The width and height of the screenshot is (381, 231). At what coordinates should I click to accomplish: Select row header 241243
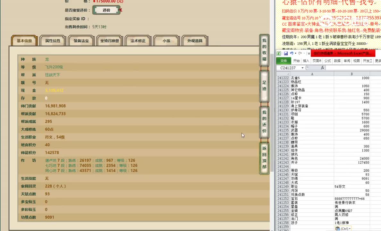(x=283, y=162)
